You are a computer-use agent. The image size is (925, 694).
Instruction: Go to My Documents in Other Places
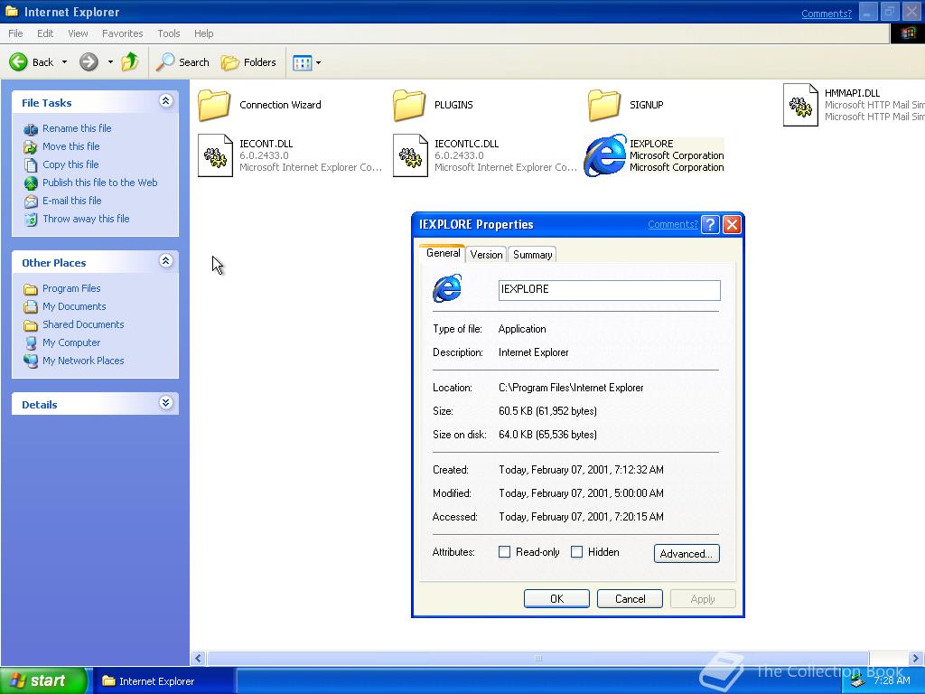[x=74, y=306]
